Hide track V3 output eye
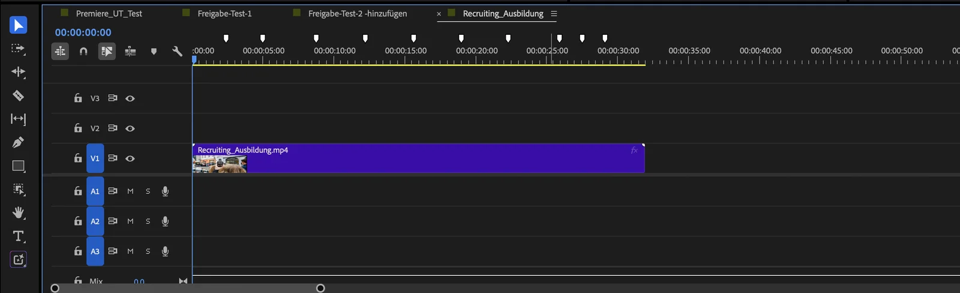The image size is (960, 293). [x=130, y=98]
